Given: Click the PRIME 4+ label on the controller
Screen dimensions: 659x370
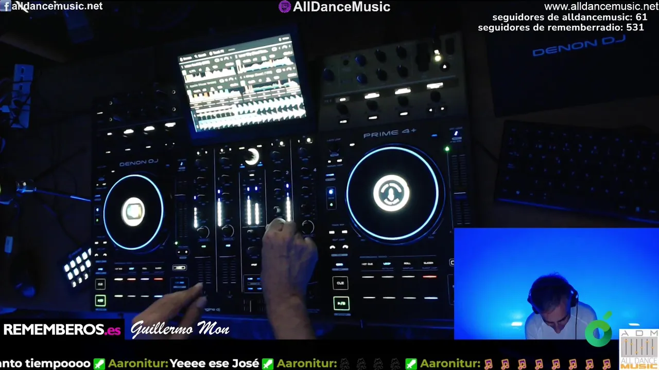Looking at the screenshot, I should 390,134.
